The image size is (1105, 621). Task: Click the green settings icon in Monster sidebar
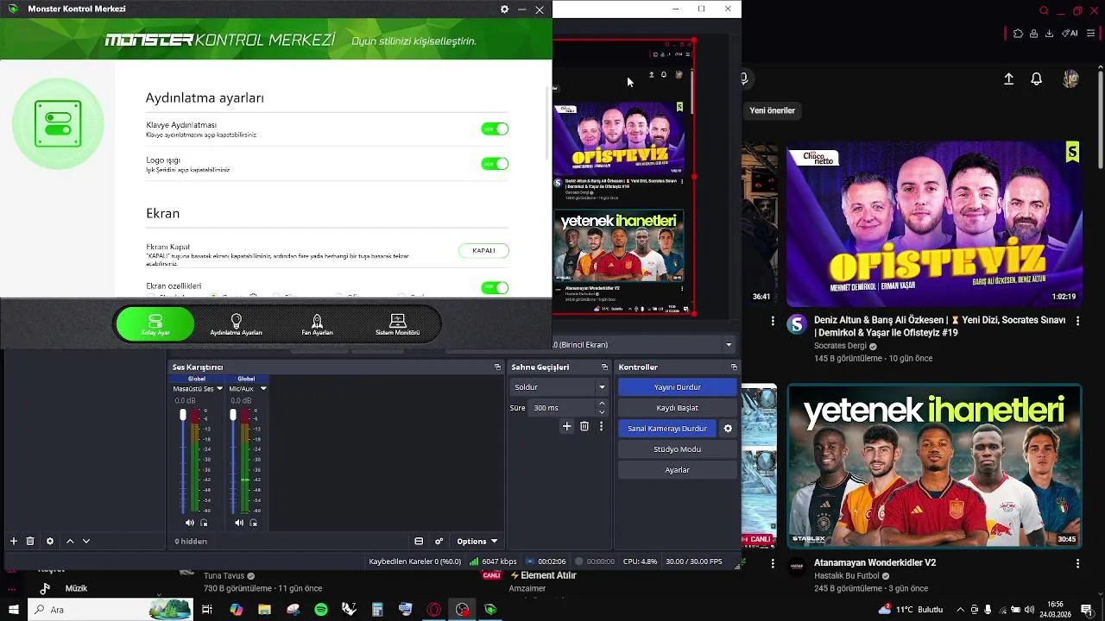pyautogui.click(x=58, y=123)
